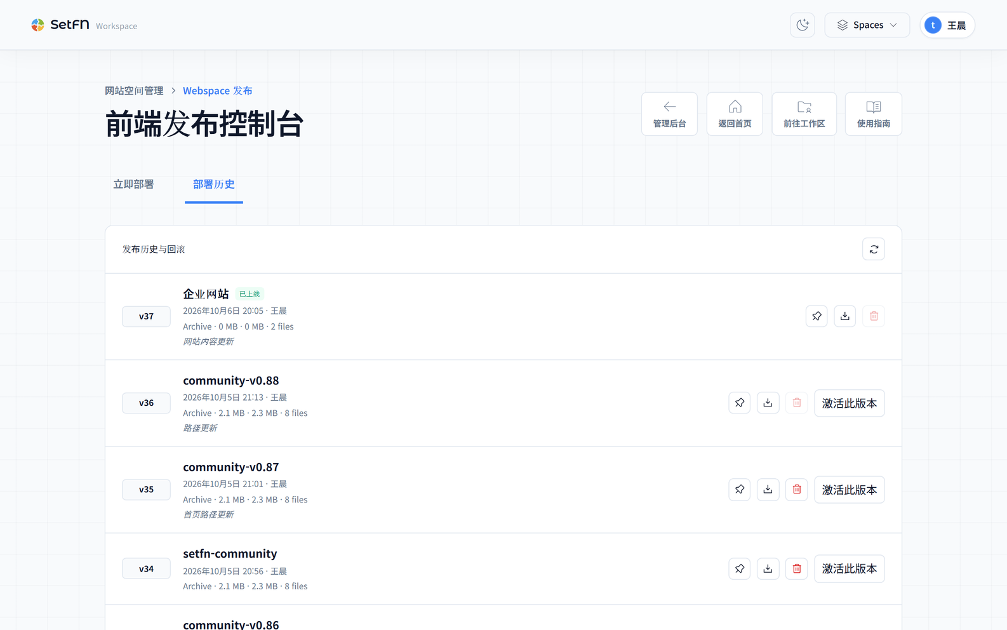Open the Spaces dropdown
1007x630 pixels.
pos(867,25)
